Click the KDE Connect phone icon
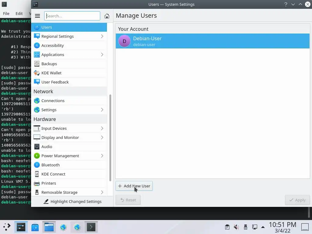This screenshot has width=312, height=234. pos(37,174)
